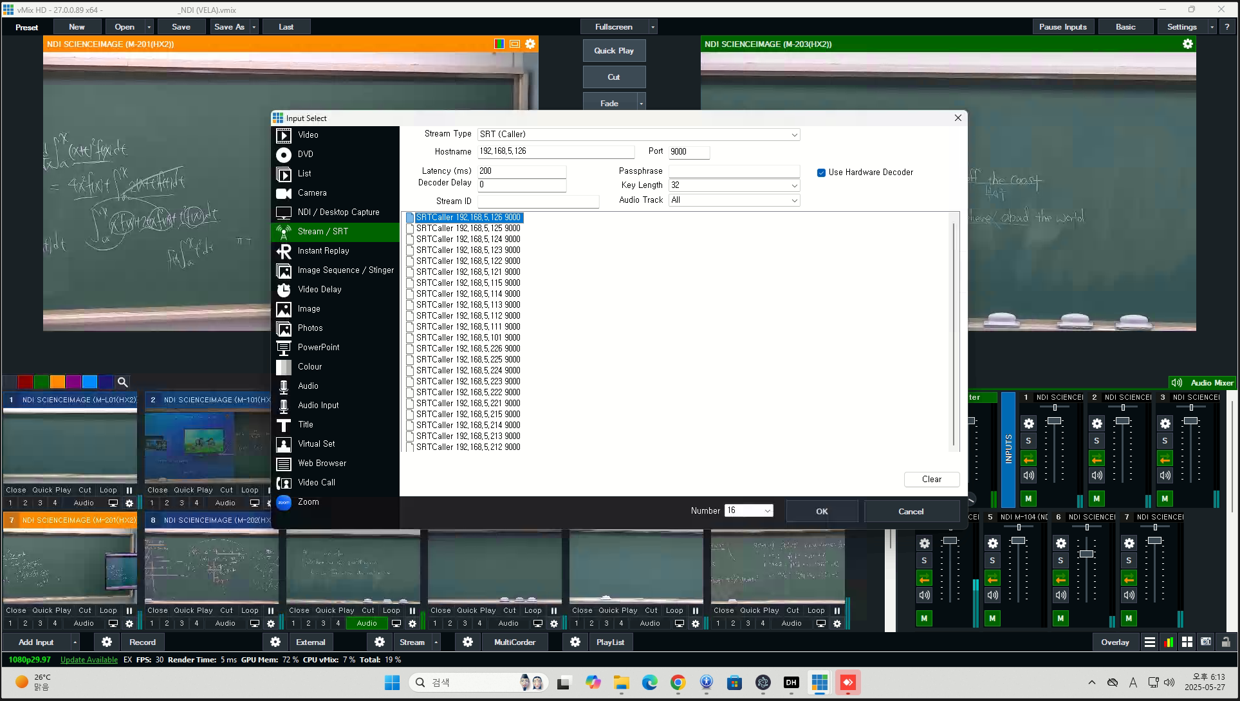Expand the Fade transition dropdown arrow

(x=641, y=103)
